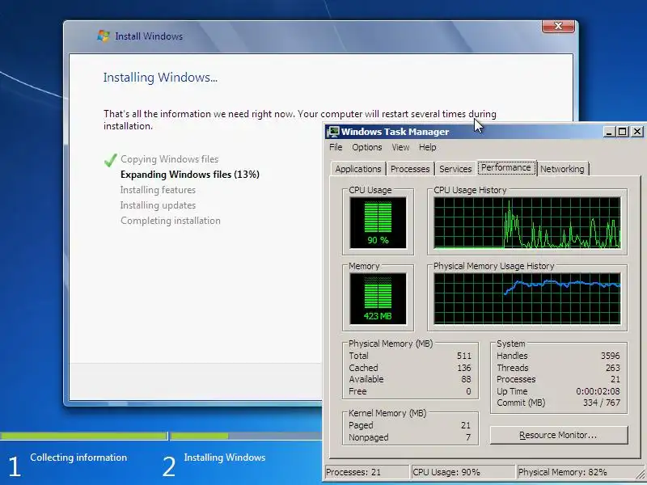Open Resource Monitor

pos(558,435)
